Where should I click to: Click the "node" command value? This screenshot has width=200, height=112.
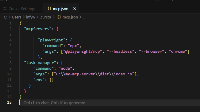tap(65, 69)
